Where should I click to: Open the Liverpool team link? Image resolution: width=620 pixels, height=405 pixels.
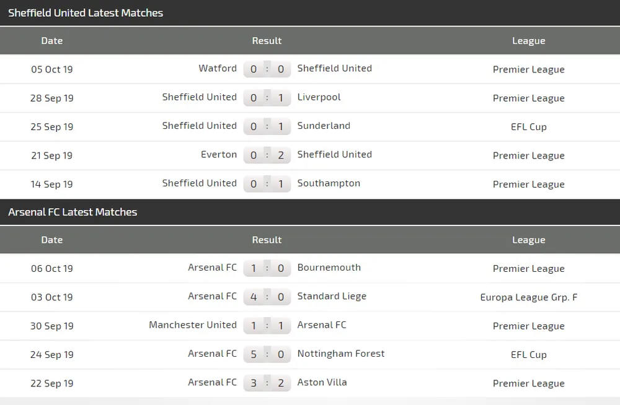pos(319,97)
